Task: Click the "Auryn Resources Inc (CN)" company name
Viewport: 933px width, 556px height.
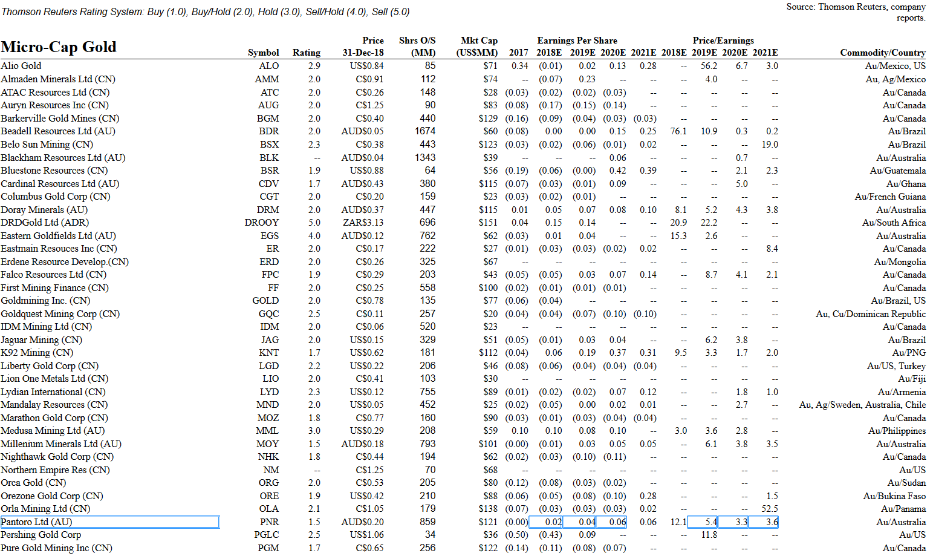Action: point(55,105)
